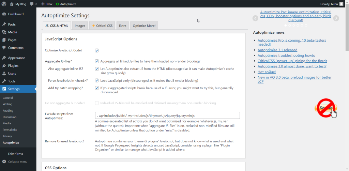Screen dimensions: 349x171
Task: Switch to the JS, CSS & HTML tab
Action: pyautogui.click(x=57, y=26)
